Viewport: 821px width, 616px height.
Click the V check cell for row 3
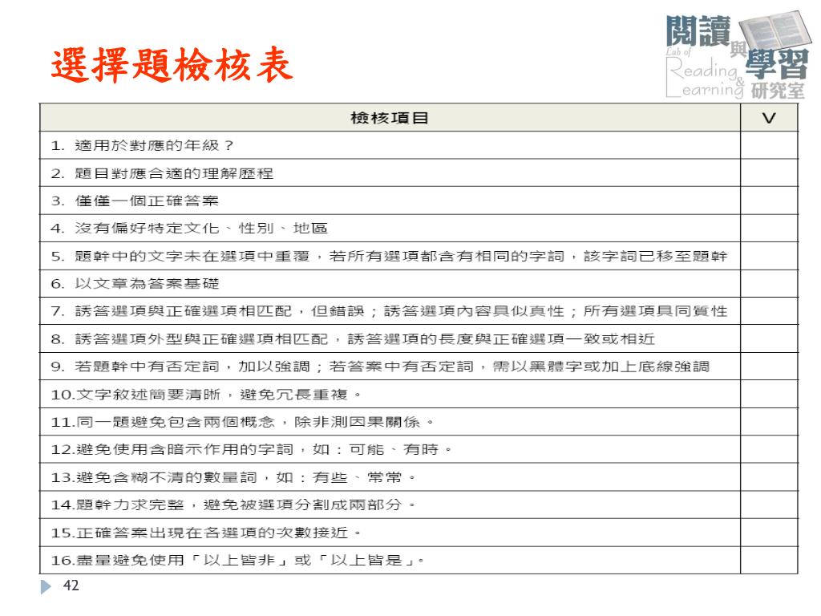click(769, 201)
